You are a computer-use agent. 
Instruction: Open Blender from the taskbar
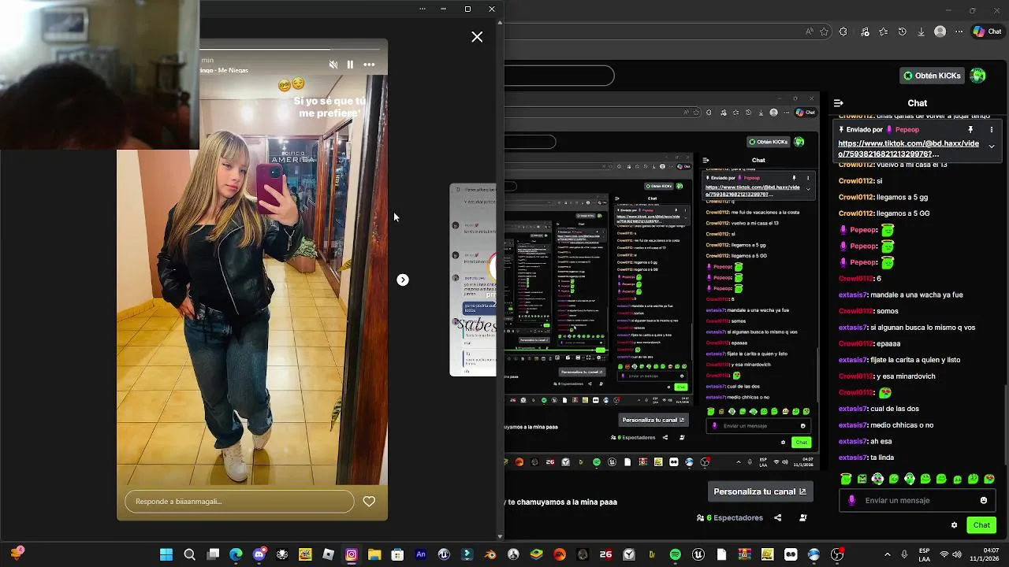click(490, 554)
